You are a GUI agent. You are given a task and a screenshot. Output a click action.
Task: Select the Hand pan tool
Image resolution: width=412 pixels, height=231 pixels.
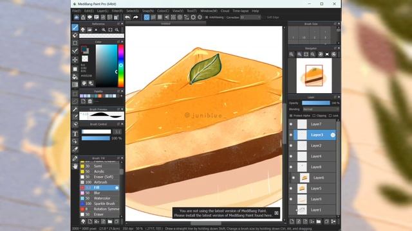75,166
